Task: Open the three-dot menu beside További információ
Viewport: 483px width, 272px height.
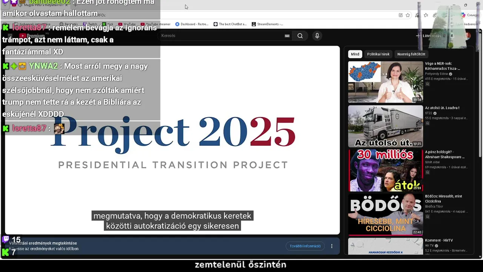Action: (x=332, y=246)
